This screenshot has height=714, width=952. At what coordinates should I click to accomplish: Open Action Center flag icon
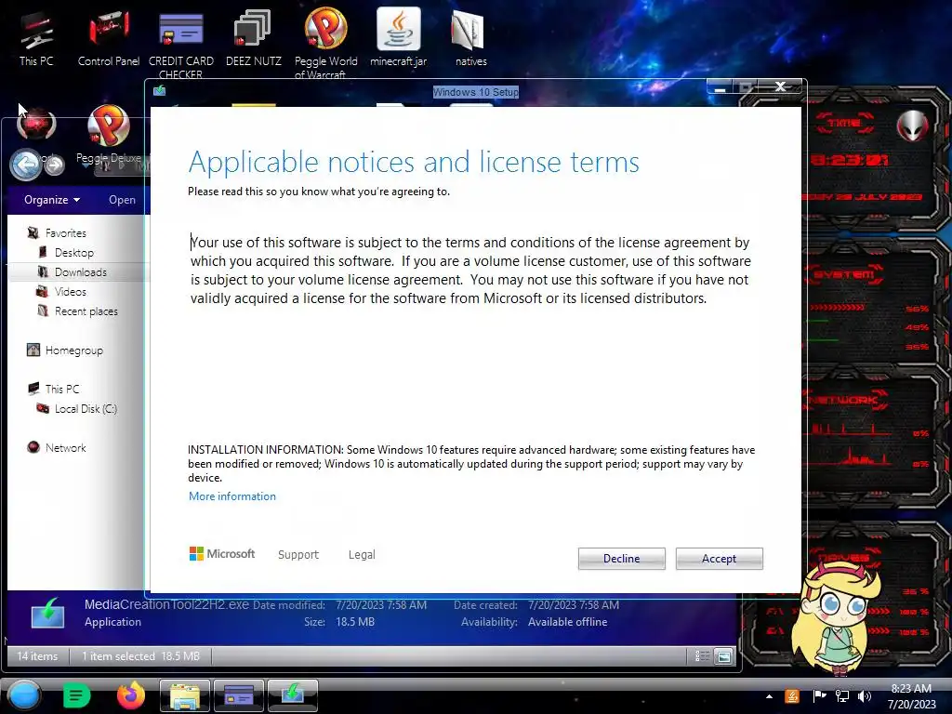pyautogui.click(x=819, y=696)
